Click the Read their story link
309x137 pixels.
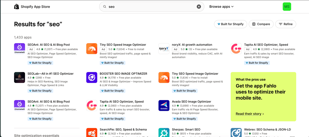pos(250,114)
